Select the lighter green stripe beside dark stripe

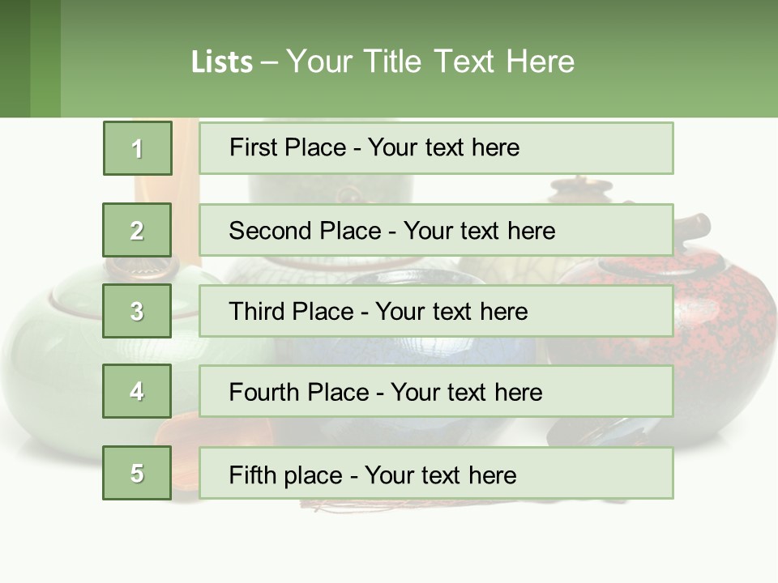coord(45,58)
